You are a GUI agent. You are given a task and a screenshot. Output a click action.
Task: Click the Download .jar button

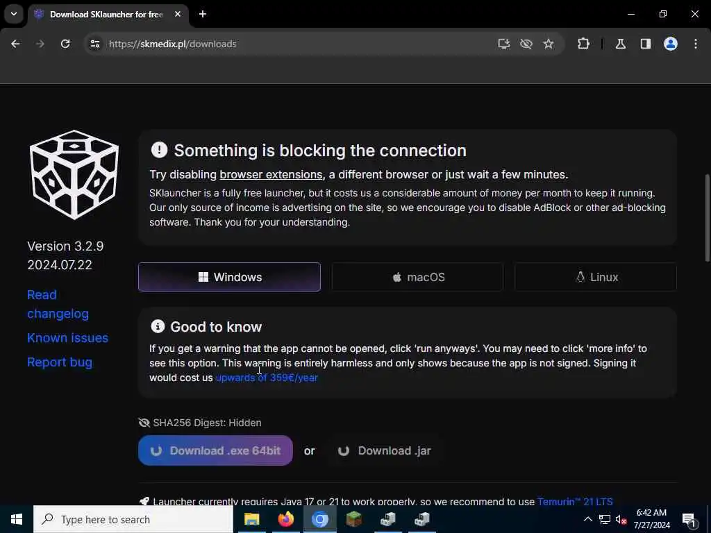tap(384, 450)
